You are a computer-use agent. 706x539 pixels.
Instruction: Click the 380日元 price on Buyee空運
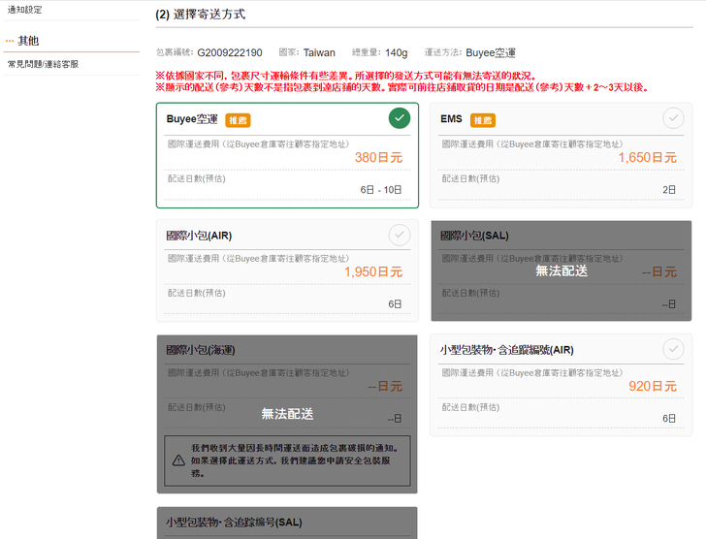[x=378, y=157]
